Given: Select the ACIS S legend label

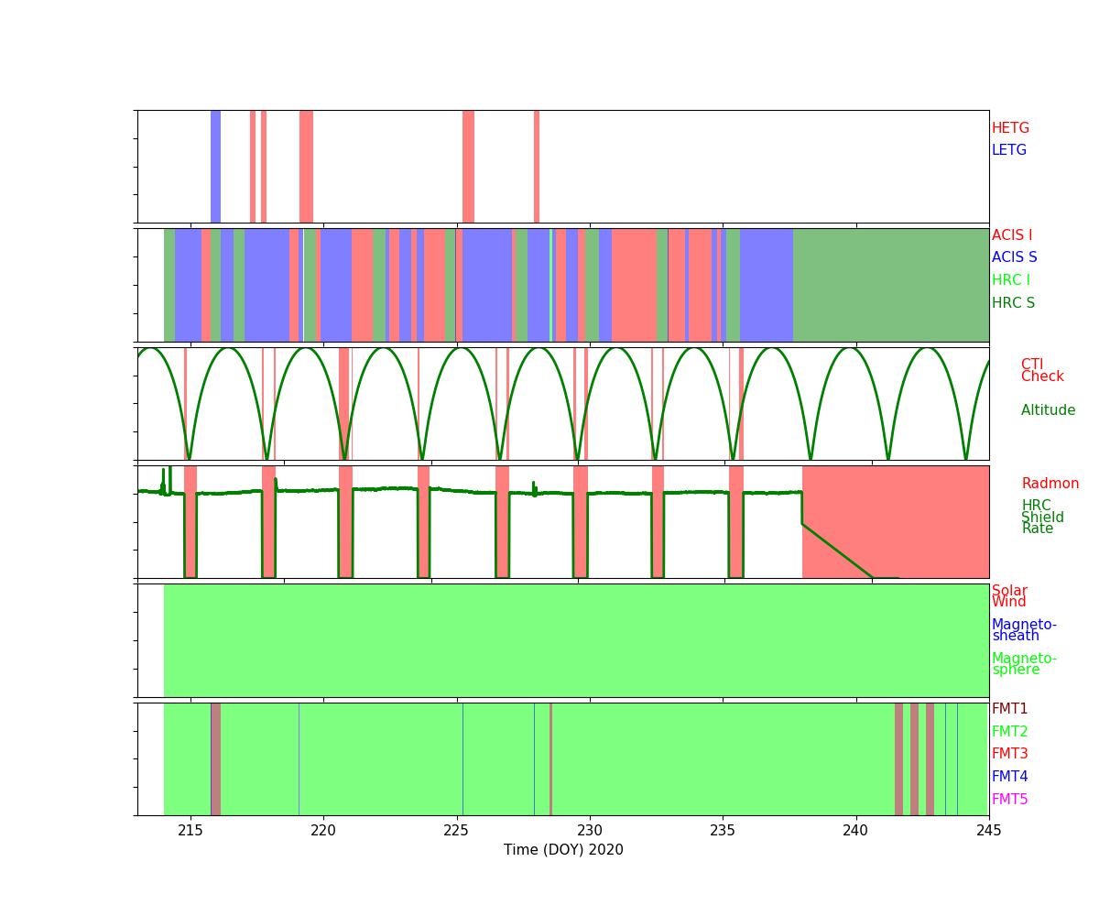Looking at the screenshot, I should [x=1014, y=257].
